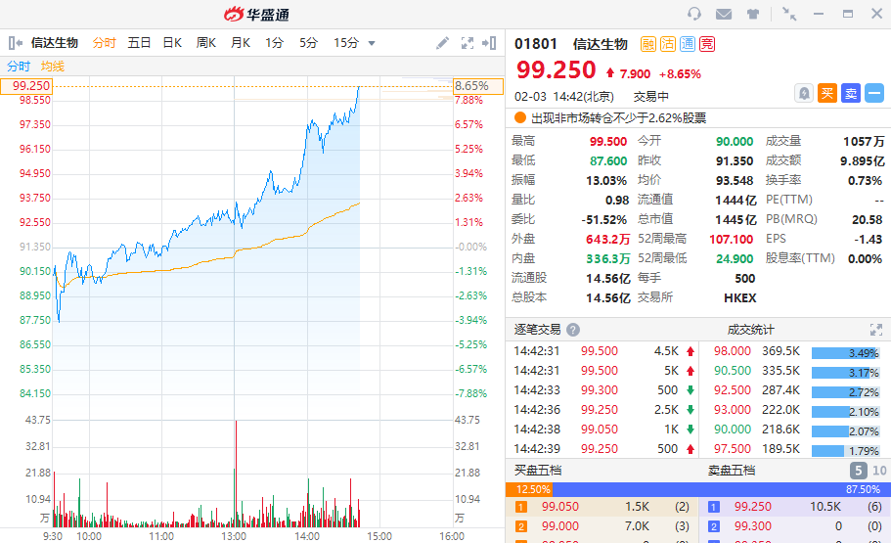Click the shrink window arrows icon
891x543 pixels.
point(789,15)
